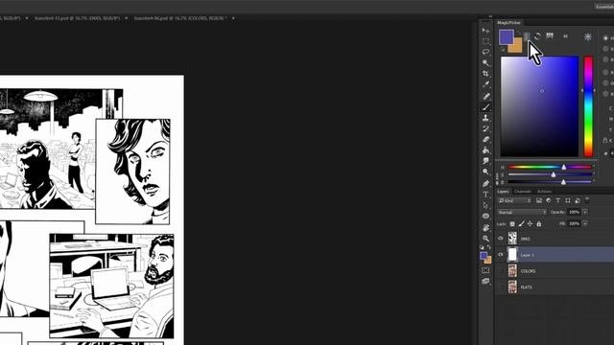
Task: Select the Pen tool
Action: coord(485,183)
